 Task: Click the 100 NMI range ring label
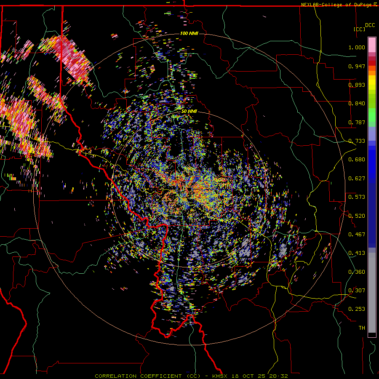189,33
